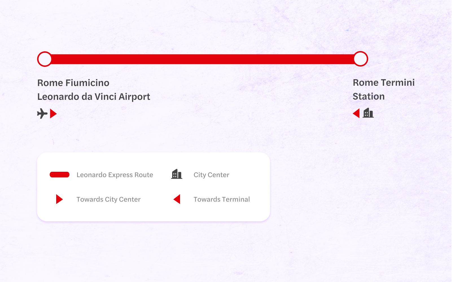Click the Rome Termini label
Image resolution: width=453 pixels, height=282 pixels.
pyautogui.click(x=384, y=83)
